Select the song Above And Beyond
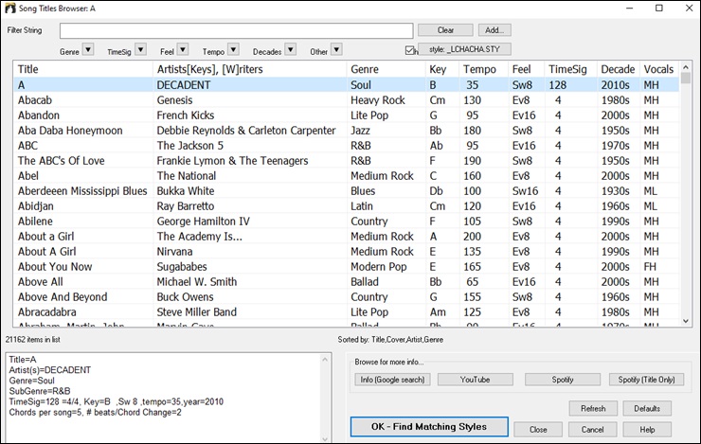The height and width of the screenshot is (444, 701). tap(347, 297)
